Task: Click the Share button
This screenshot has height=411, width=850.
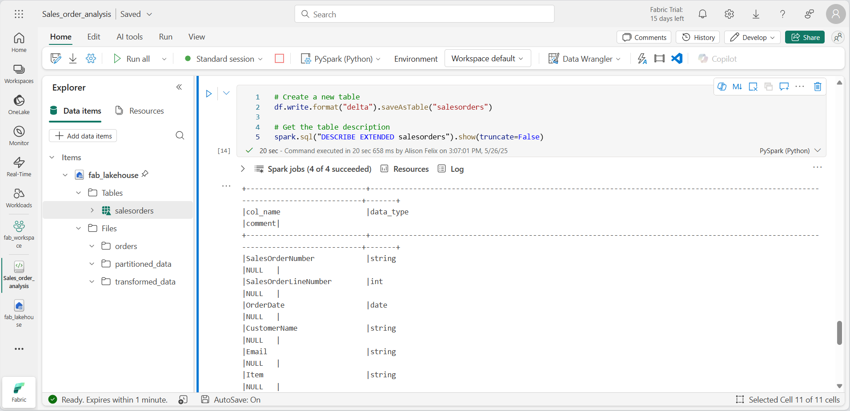Action: [x=805, y=37]
